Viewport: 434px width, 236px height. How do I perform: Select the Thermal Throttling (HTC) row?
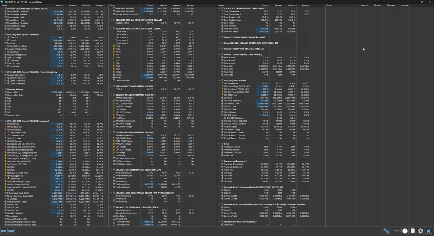coord(53,219)
